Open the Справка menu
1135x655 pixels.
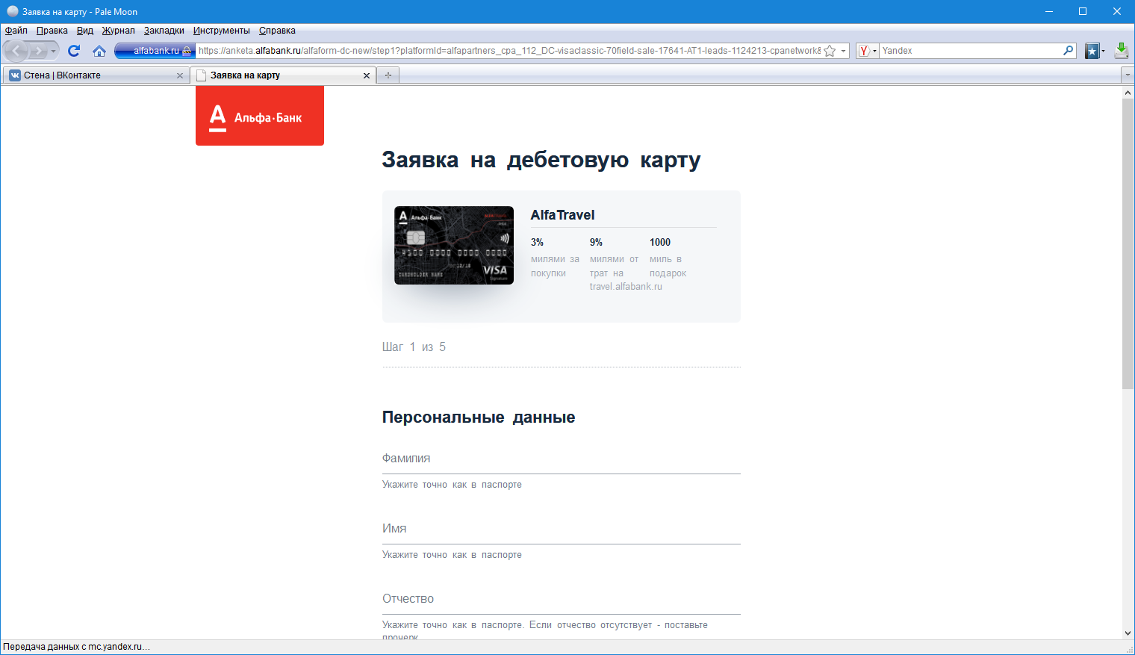click(277, 31)
